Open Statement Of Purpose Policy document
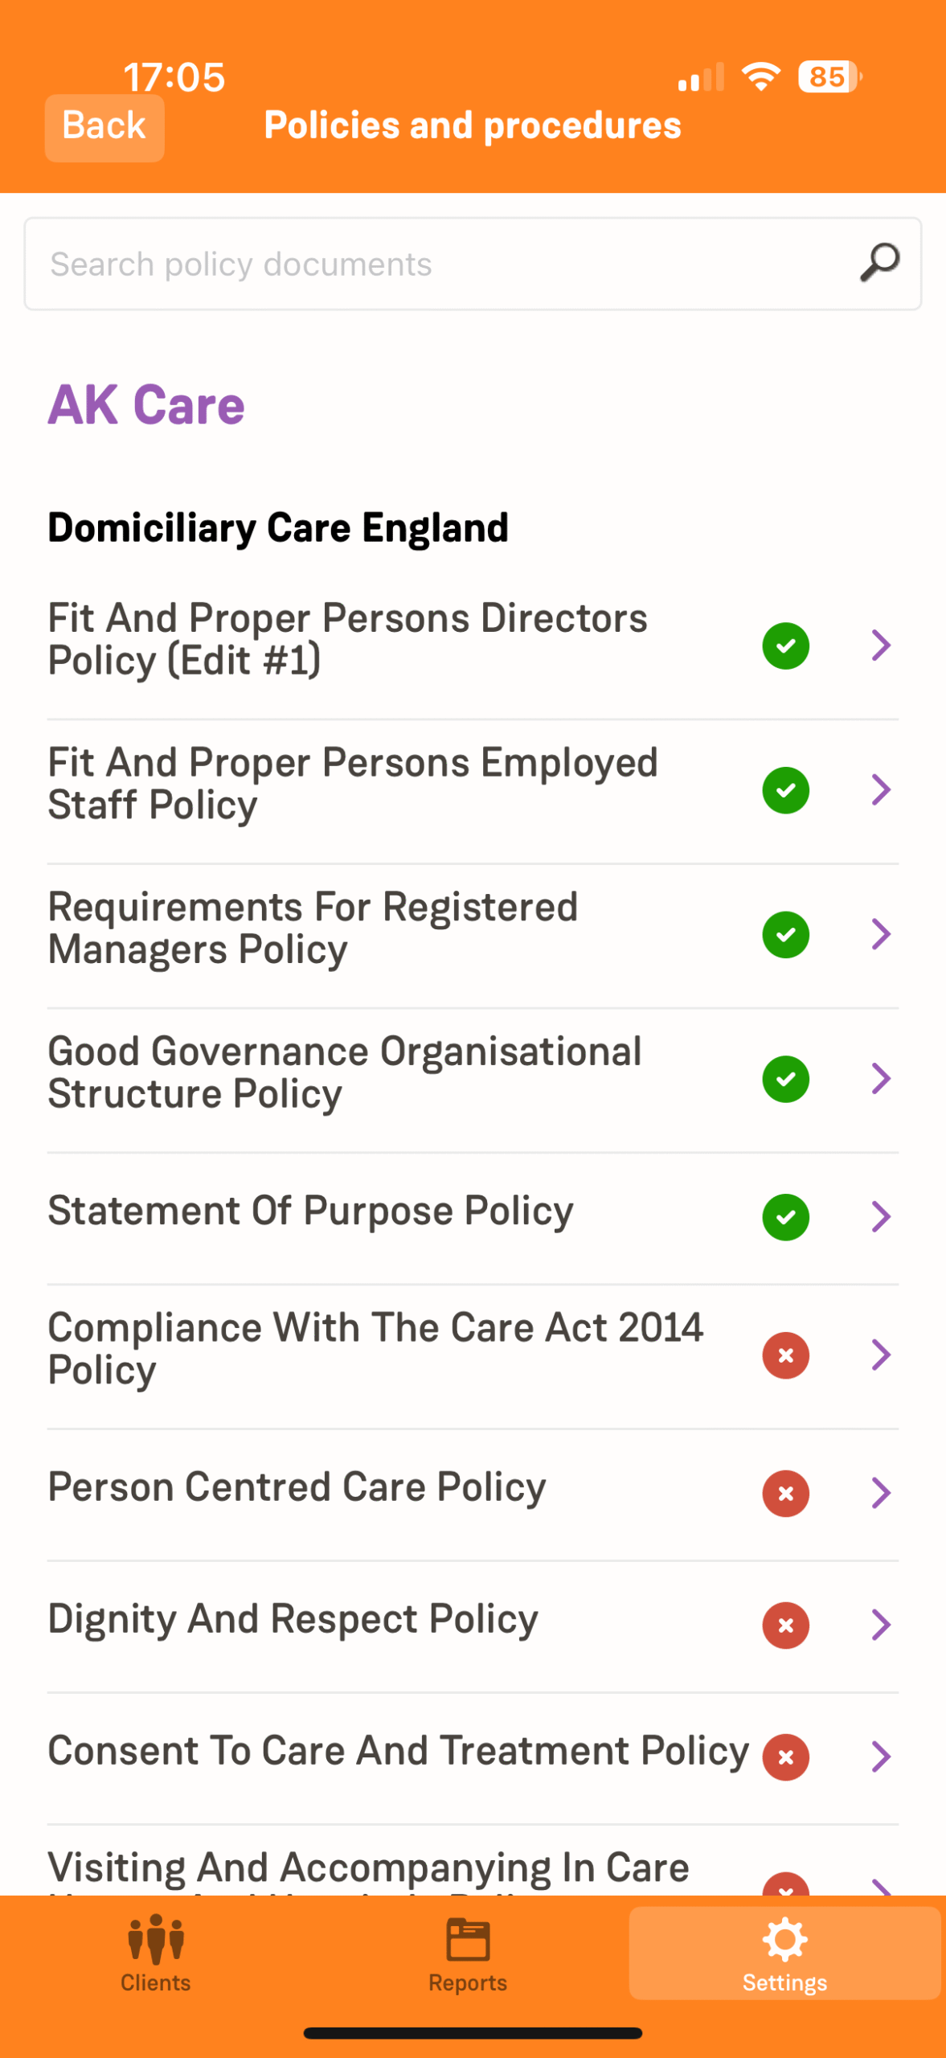The height and width of the screenshot is (2058, 946). [310, 1211]
